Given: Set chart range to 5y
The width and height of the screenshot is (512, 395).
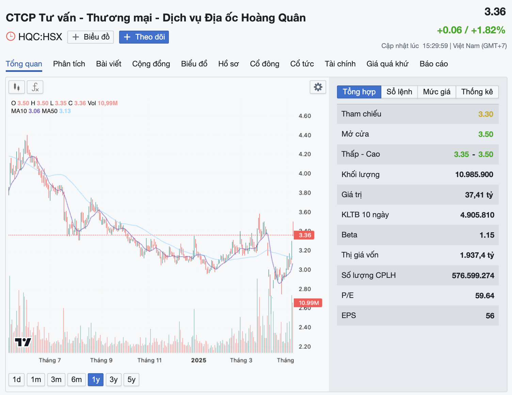Looking at the screenshot, I should (x=131, y=380).
